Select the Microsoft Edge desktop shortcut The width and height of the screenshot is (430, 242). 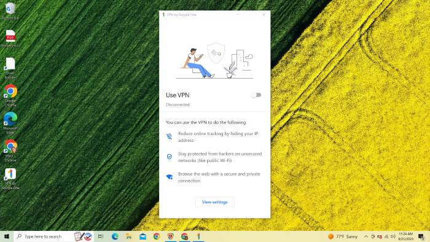[10, 123]
